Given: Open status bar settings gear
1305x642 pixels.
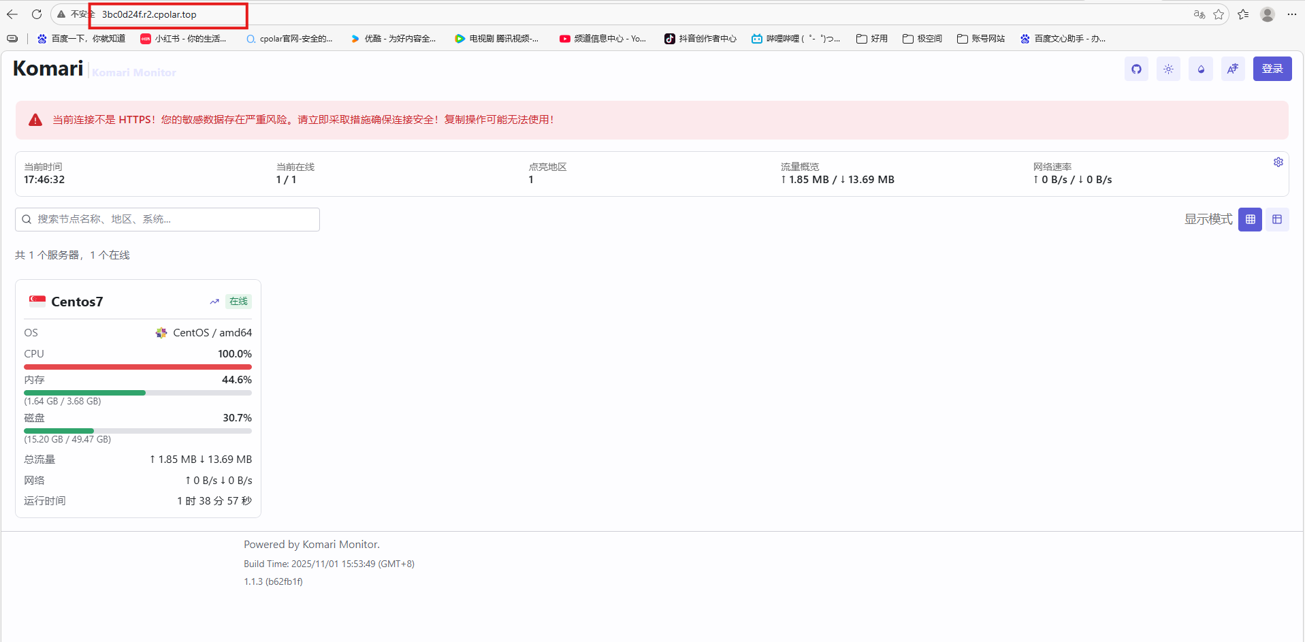Looking at the screenshot, I should [1278, 162].
